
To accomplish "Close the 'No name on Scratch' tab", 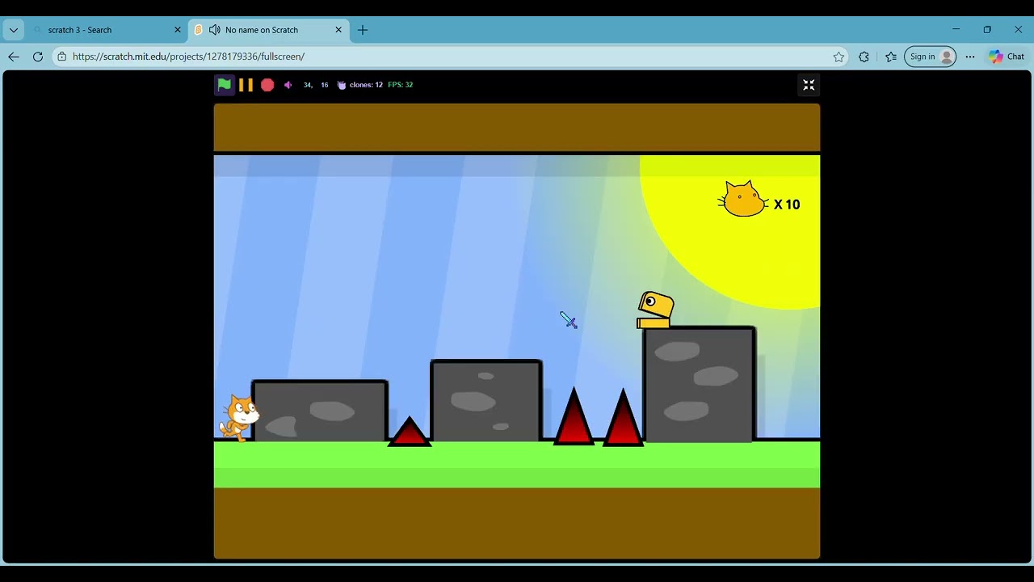I will (x=338, y=30).
